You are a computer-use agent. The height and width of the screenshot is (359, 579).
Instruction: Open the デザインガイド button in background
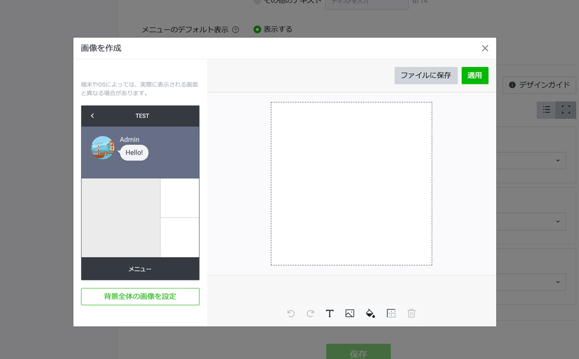click(539, 85)
